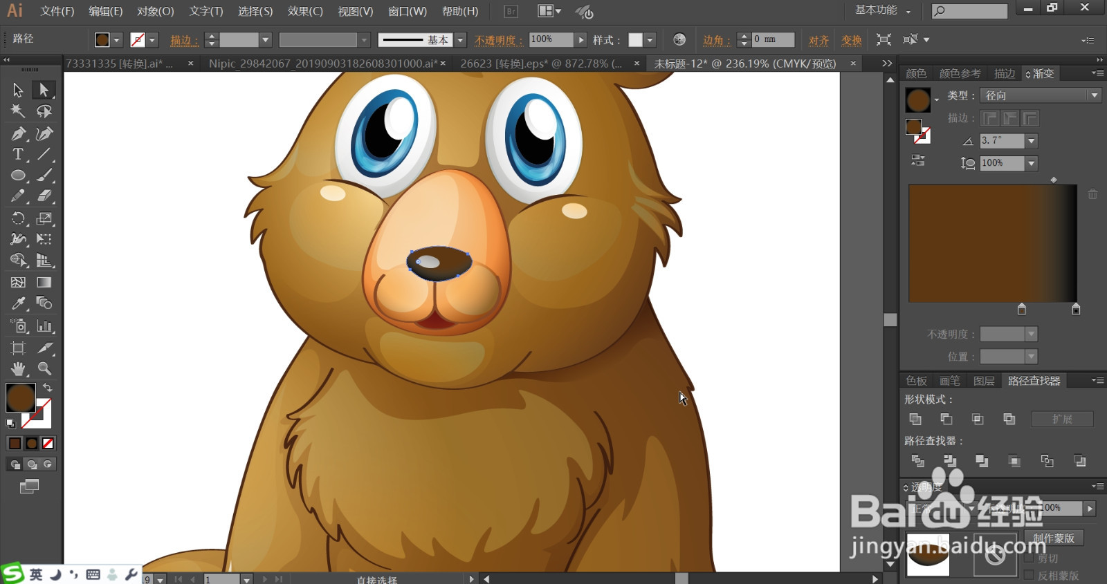Open aspect ratio 100% dropdown arrow
Image resolution: width=1107 pixels, height=584 pixels.
coord(1031,163)
